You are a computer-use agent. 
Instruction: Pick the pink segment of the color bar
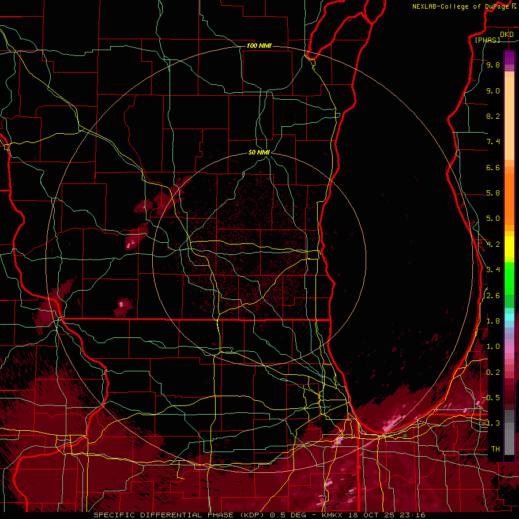[509, 349]
